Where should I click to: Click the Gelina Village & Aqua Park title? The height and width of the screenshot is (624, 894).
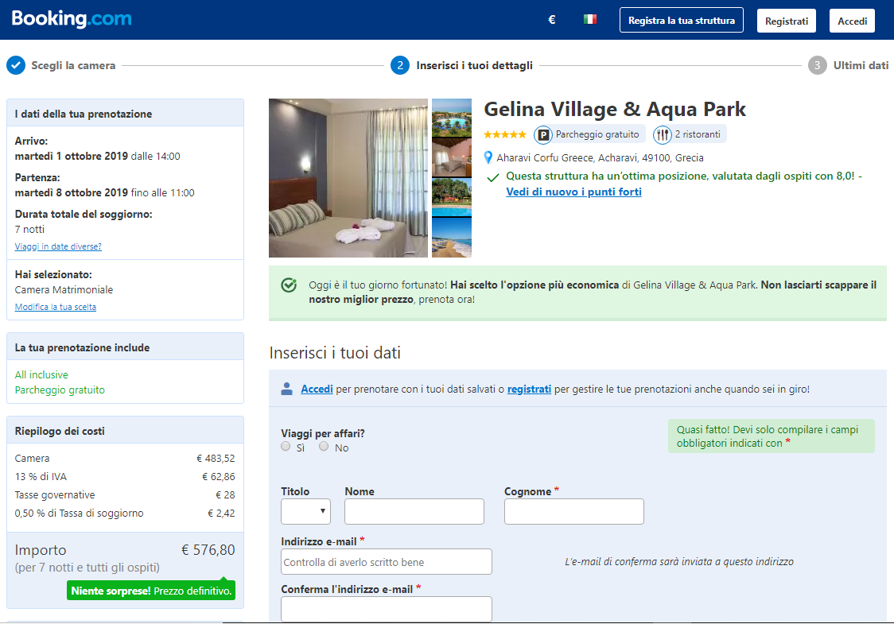click(615, 109)
